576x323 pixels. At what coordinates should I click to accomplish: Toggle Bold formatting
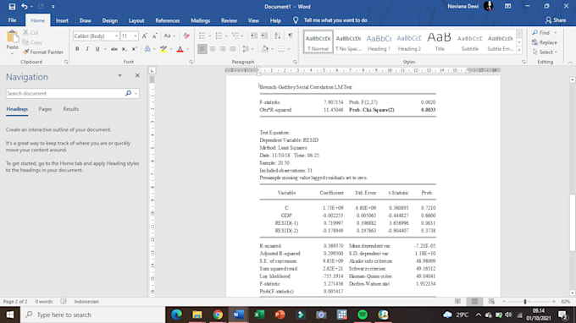tap(77, 49)
